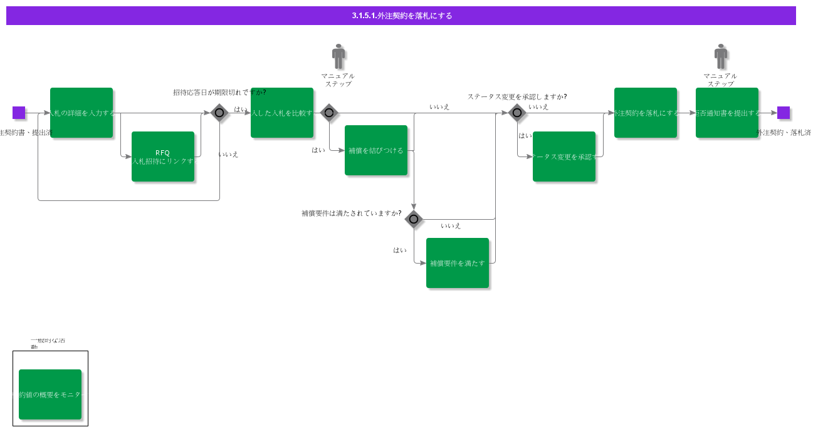
Task: Click the title bar 3.1.5.1.外注契約を落札にする
Action: 401,16
